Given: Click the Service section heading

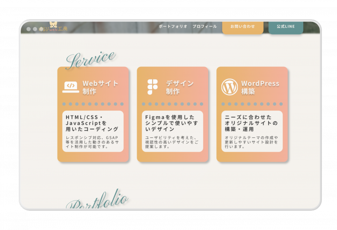Looking at the screenshot, I should click(x=90, y=59).
